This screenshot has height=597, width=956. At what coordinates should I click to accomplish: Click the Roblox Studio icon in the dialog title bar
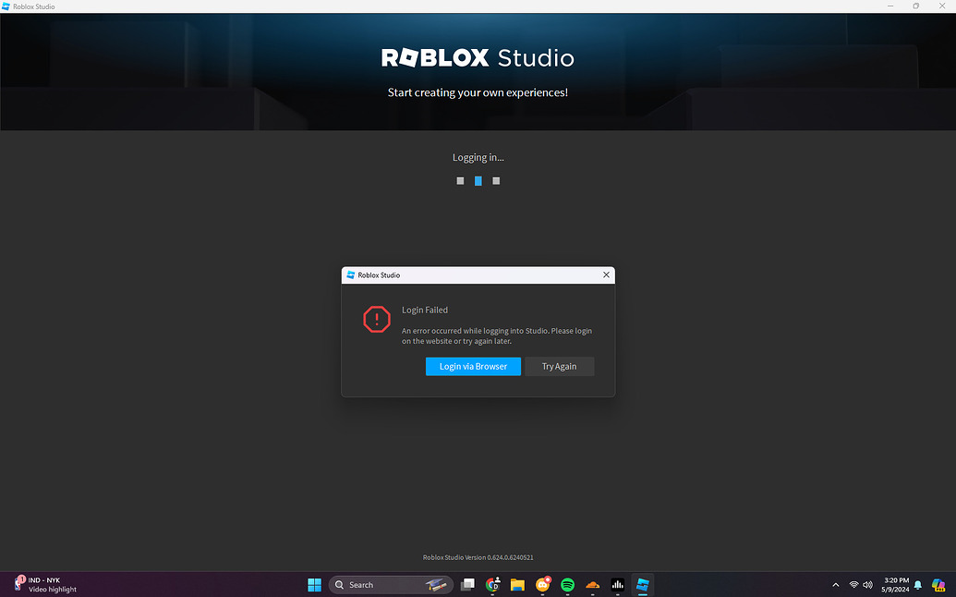[350, 274]
